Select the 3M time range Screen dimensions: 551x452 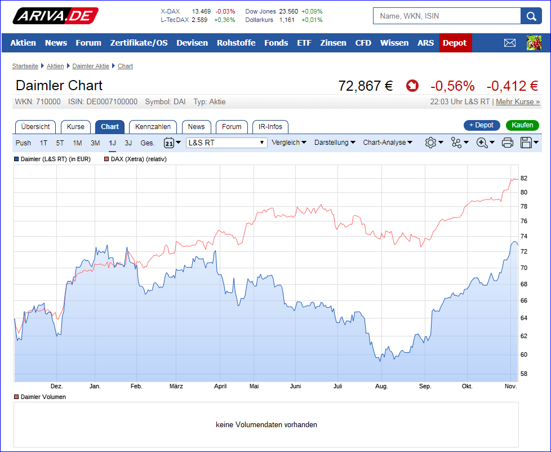point(95,143)
